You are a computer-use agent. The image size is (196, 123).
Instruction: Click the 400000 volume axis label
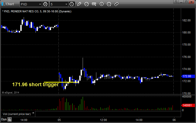187,96
